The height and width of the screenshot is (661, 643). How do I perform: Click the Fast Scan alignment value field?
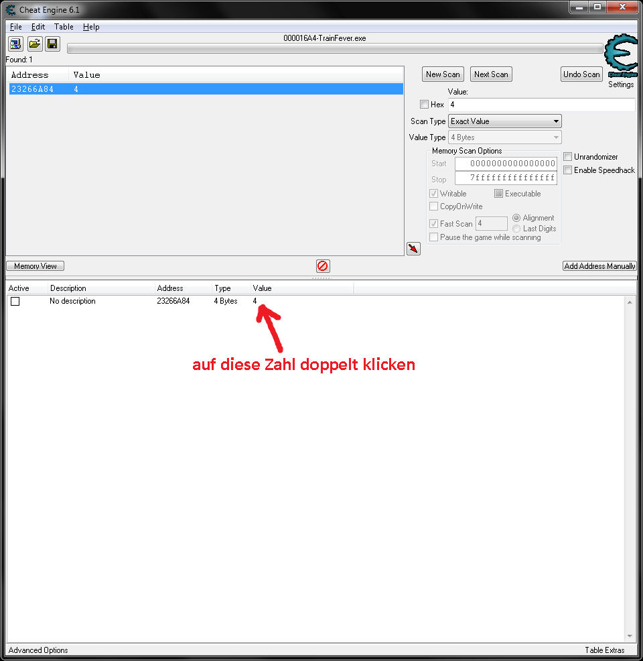point(492,223)
